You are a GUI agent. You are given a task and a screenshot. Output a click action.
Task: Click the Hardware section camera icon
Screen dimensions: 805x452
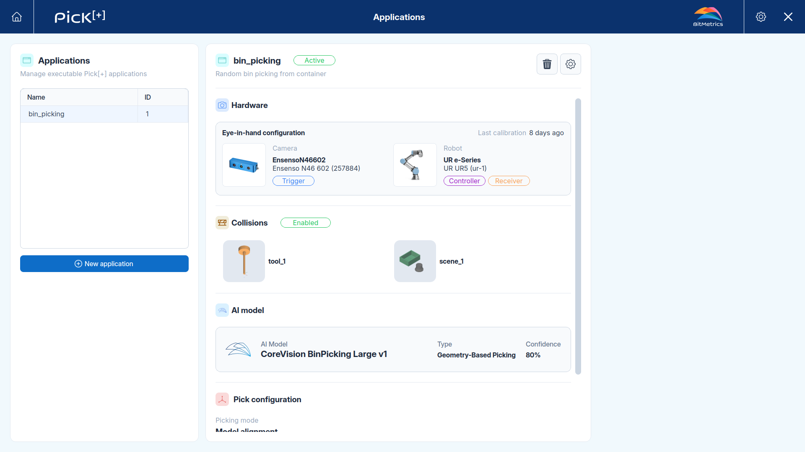pos(222,105)
